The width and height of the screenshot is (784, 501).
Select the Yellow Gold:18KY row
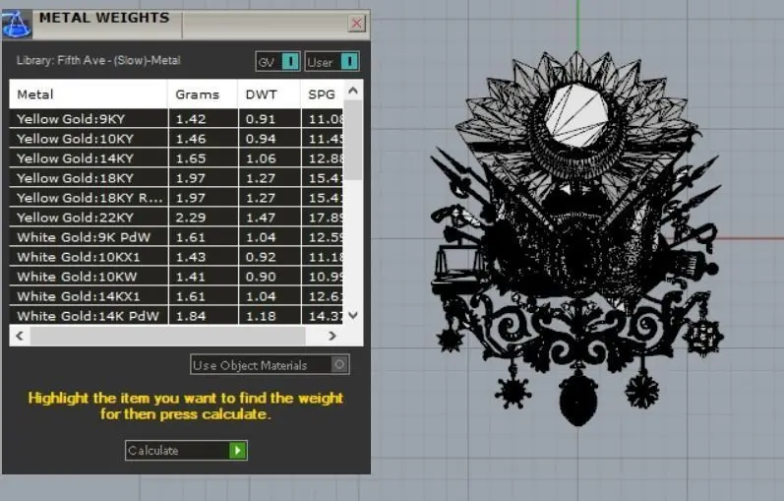click(176, 178)
